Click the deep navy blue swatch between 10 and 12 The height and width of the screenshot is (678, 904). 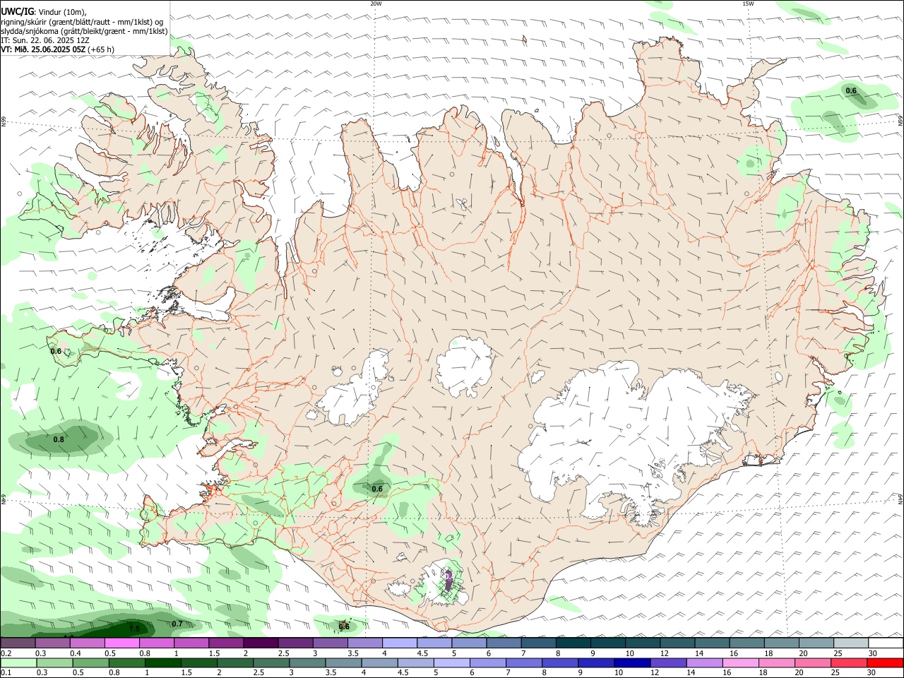(x=632, y=663)
